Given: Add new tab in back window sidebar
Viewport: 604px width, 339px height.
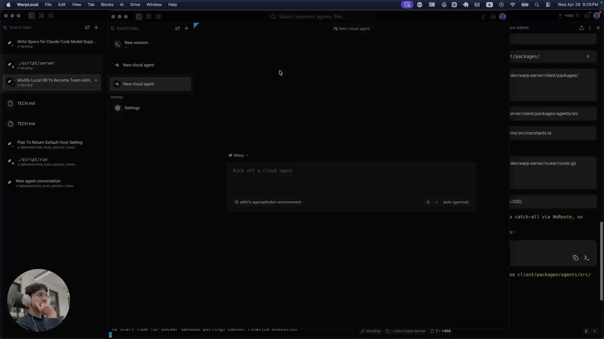Looking at the screenshot, I should click(x=96, y=27).
